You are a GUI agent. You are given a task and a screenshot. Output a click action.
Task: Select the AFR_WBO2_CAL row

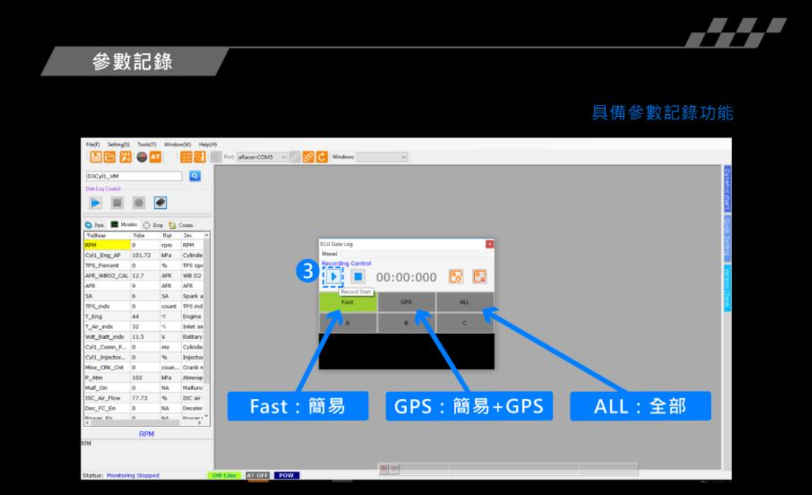tap(144, 275)
